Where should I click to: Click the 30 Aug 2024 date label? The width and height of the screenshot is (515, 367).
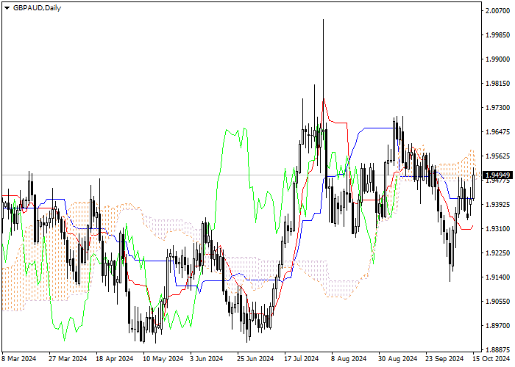coord(398,359)
